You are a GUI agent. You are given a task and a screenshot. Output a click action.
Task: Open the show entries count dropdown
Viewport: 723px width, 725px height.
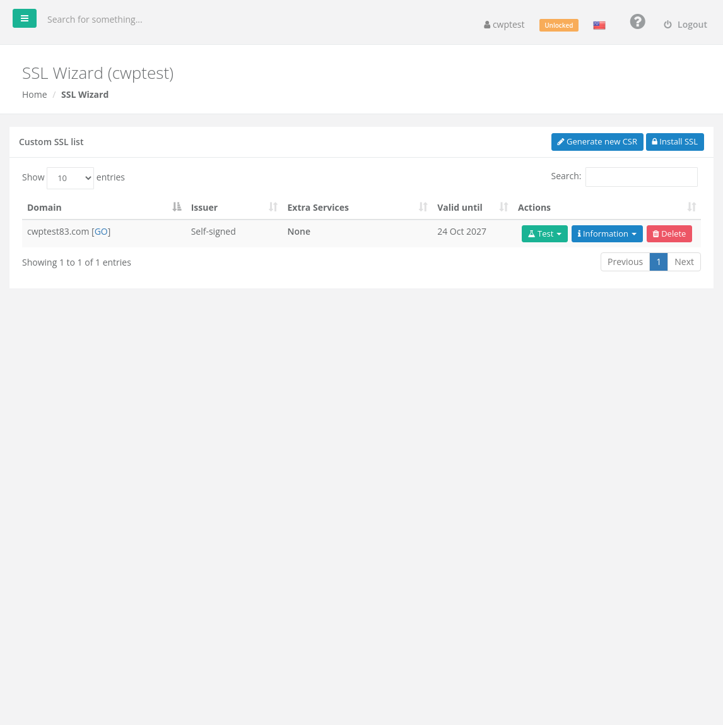point(70,178)
